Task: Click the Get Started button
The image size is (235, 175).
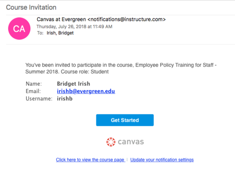Action: click(125, 120)
